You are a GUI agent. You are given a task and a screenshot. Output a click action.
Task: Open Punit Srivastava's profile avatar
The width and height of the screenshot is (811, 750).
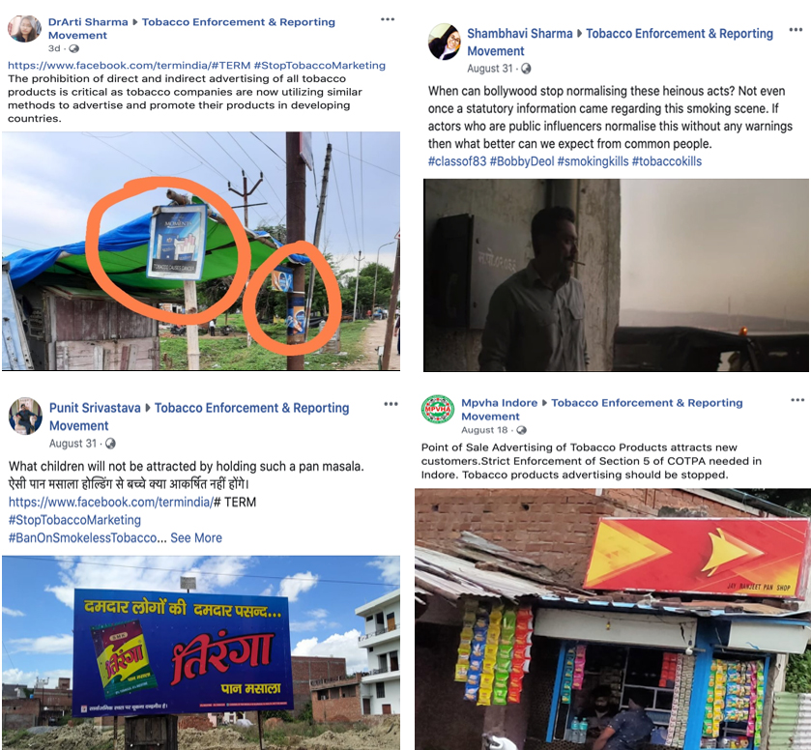25,417
